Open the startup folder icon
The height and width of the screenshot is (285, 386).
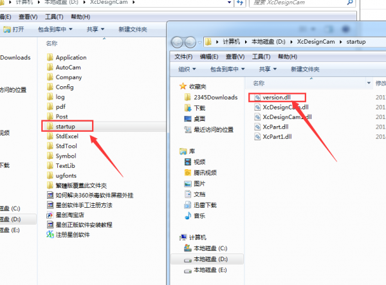[50, 126]
